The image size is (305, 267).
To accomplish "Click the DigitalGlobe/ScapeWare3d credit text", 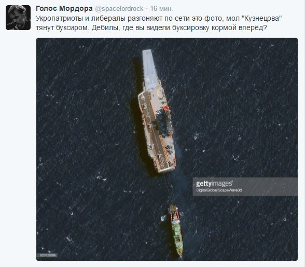I will pos(219,190).
